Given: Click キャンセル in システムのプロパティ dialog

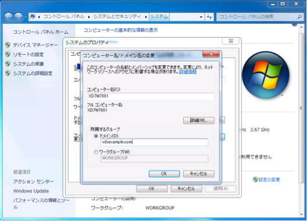Looking at the screenshot, I should (x=186, y=188).
